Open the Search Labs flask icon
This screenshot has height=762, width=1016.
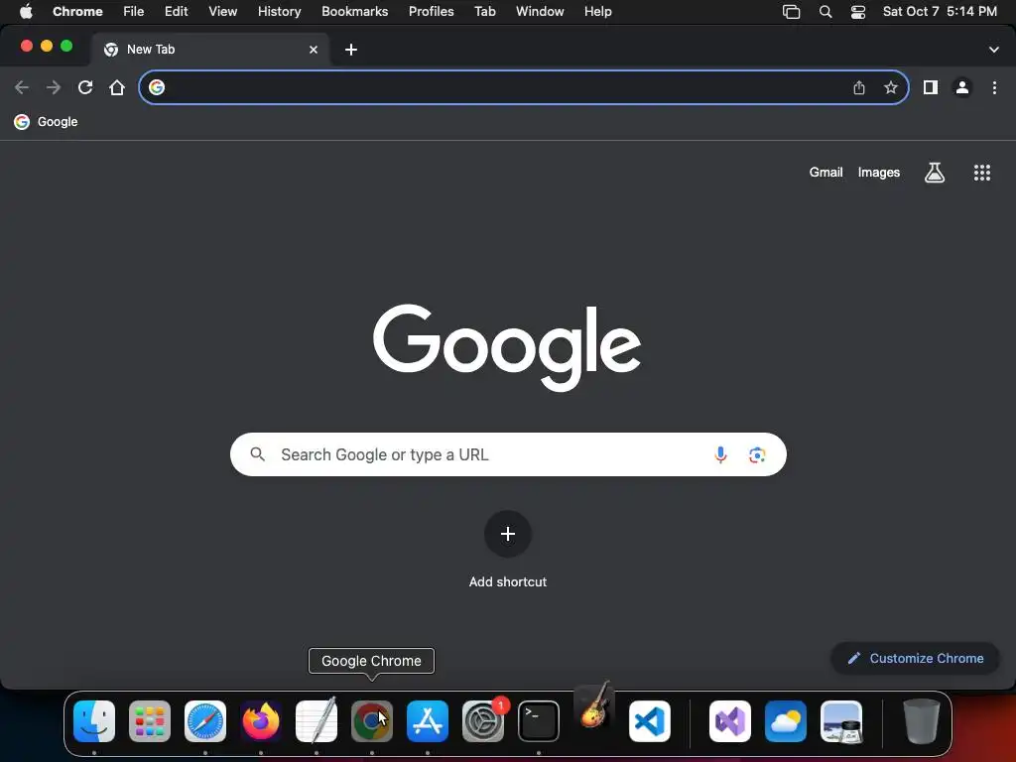click(935, 173)
